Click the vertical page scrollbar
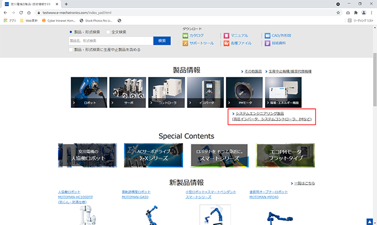This screenshot has height=225, width=377. pyautogui.click(x=375, y=80)
